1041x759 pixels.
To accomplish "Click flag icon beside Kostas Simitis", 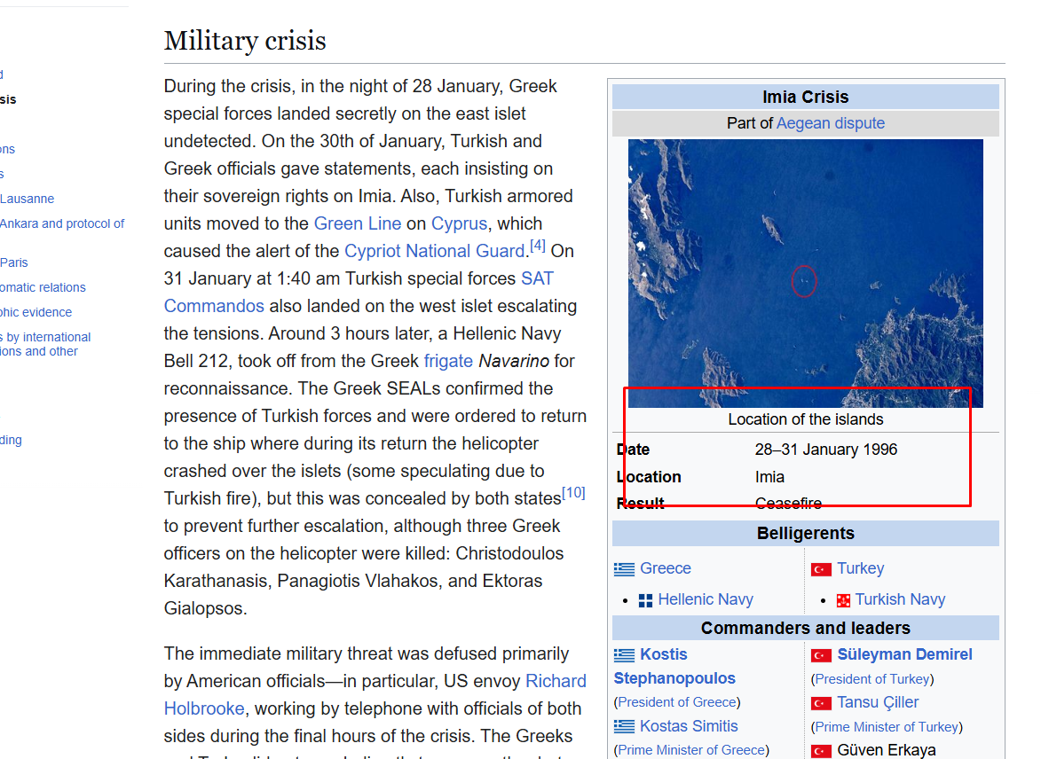I will pos(624,726).
